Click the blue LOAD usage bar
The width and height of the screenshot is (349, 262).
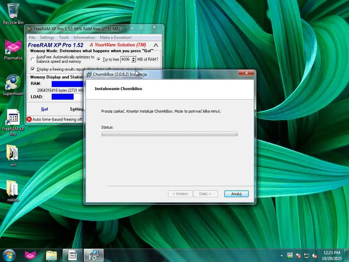(63, 97)
